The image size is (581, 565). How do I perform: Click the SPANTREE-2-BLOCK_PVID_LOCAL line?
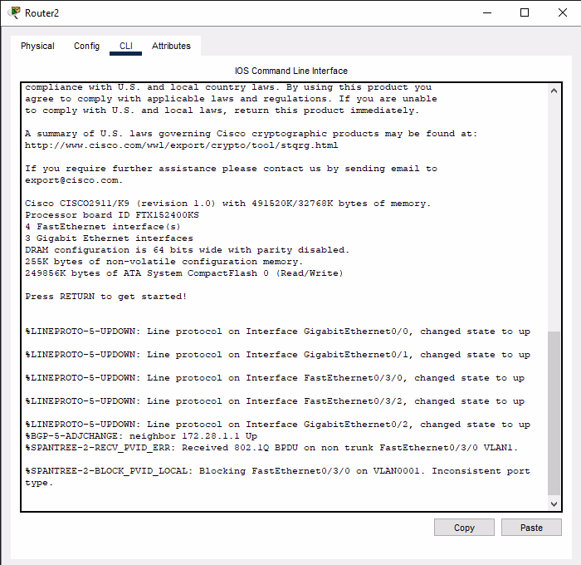(x=277, y=476)
